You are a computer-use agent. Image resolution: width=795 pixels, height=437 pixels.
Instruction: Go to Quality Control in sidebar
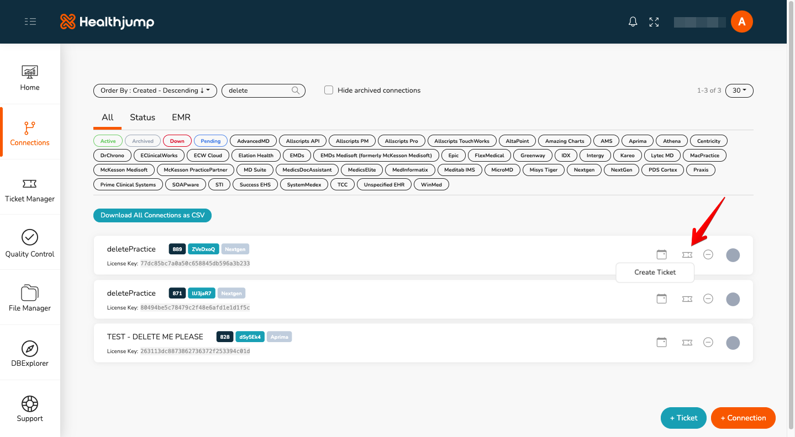(30, 243)
